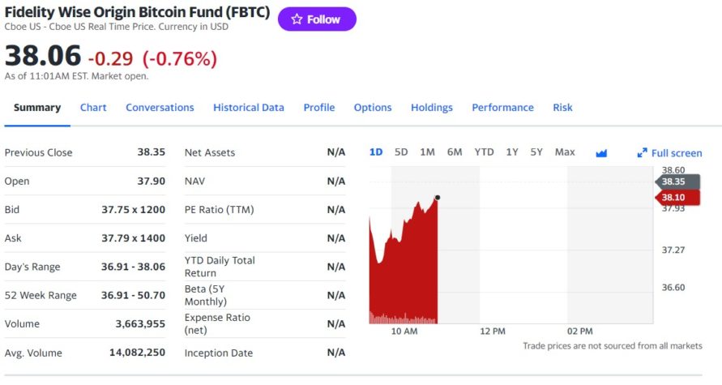Open the Performance tab
The image size is (722, 385).
503,107
